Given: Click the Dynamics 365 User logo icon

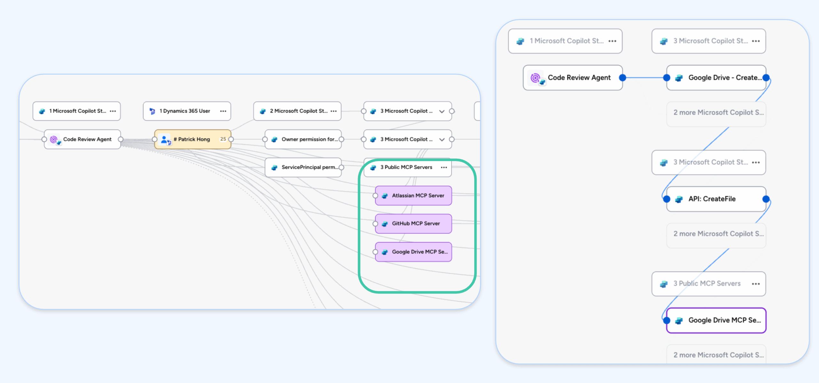Looking at the screenshot, I should (x=152, y=111).
